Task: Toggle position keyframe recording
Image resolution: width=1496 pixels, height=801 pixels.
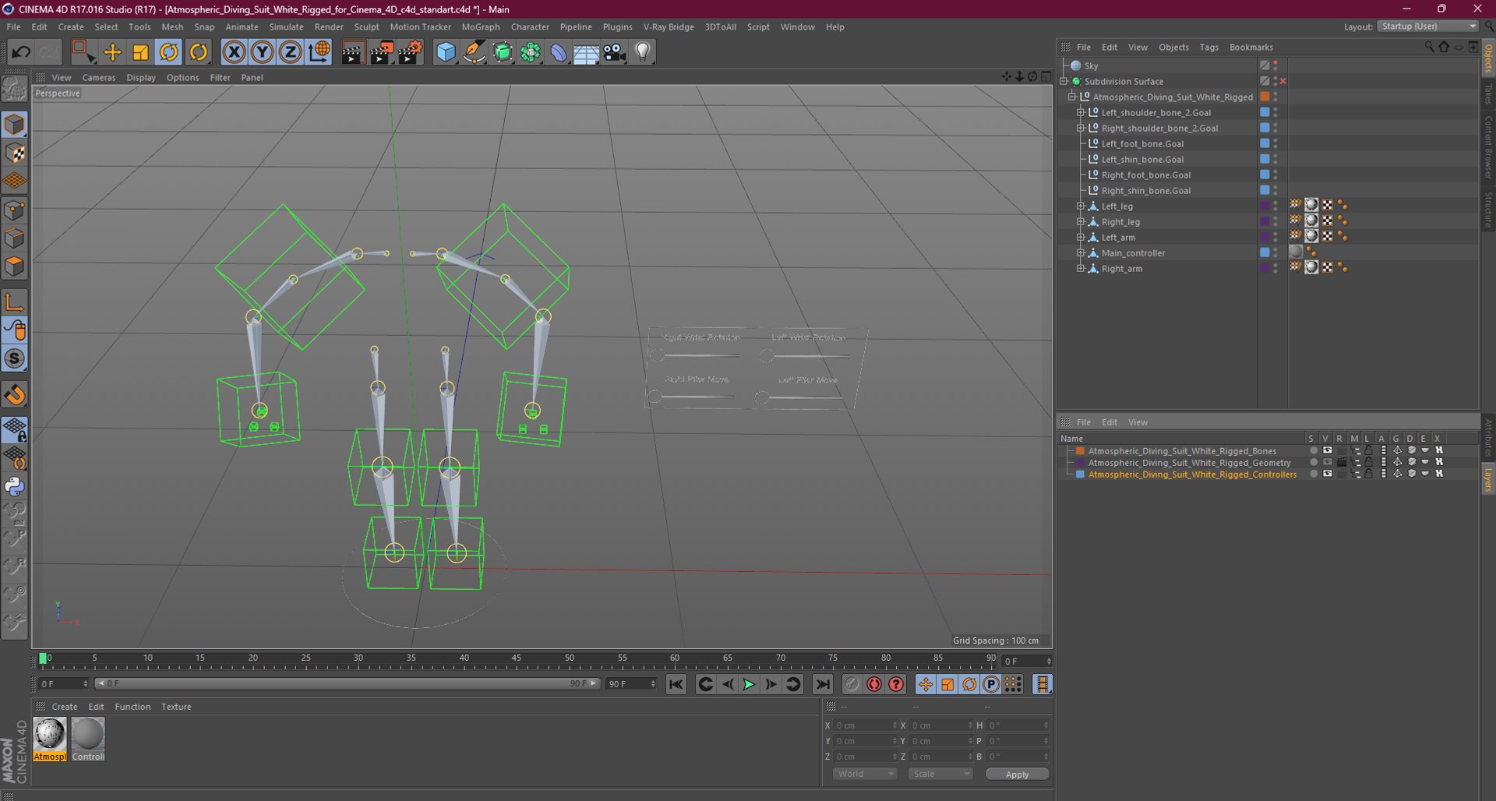Action: 925,684
